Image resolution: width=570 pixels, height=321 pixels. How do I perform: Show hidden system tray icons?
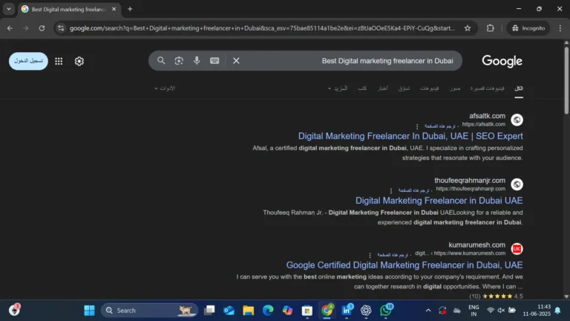point(428,311)
